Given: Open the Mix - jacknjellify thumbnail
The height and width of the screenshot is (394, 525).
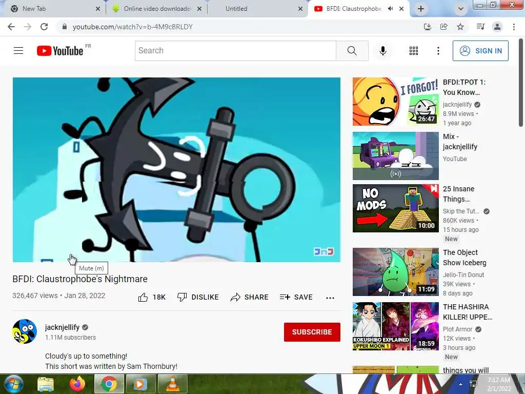Looking at the screenshot, I should 395,156.
